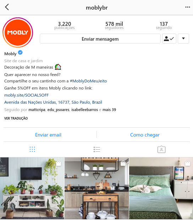View the 578 mil seguidores list

pos(114,25)
